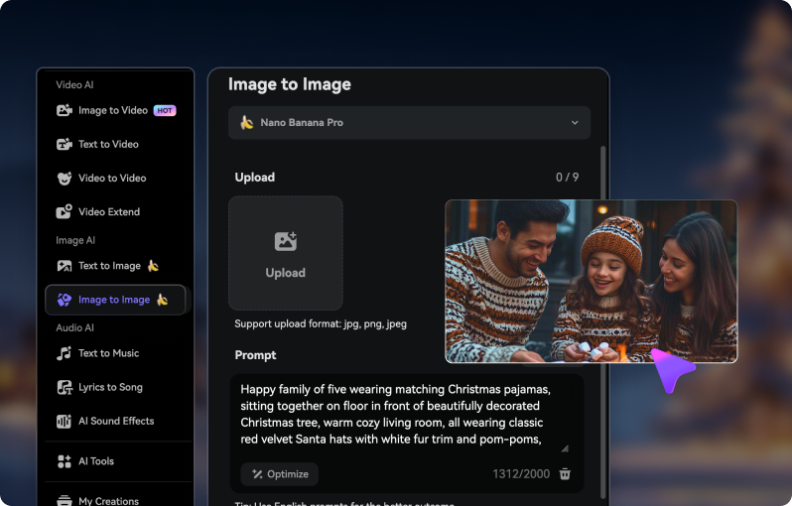The height and width of the screenshot is (506, 792).
Task: Click the family photo preview thumbnail
Action: 591,282
